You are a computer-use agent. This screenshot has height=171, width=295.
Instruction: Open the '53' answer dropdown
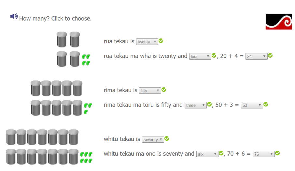click(252, 105)
